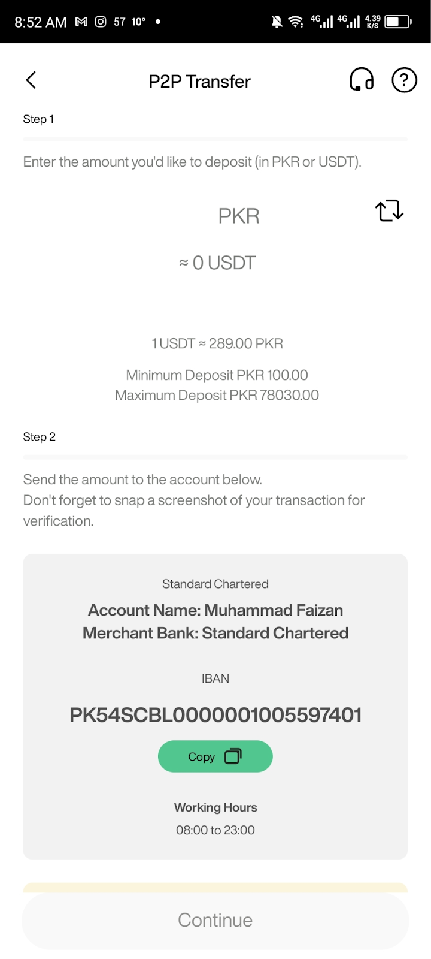
Task: Tap the Step 2 label
Action: (39, 437)
